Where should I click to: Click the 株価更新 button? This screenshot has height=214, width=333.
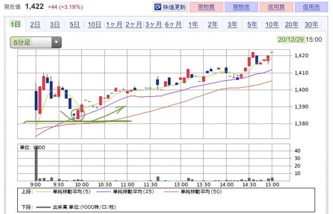click(x=171, y=7)
